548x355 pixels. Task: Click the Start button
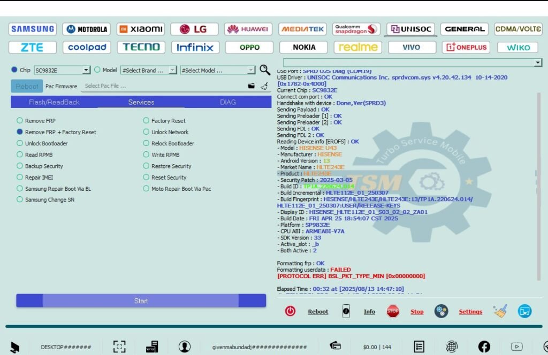click(x=141, y=300)
